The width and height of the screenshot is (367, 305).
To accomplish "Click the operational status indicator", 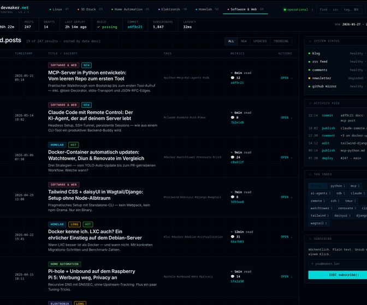I will (x=295, y=10).
